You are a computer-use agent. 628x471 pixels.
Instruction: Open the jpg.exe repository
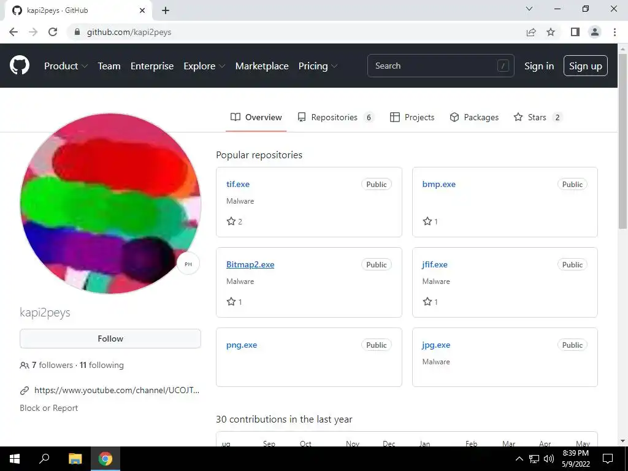(436, 345)
